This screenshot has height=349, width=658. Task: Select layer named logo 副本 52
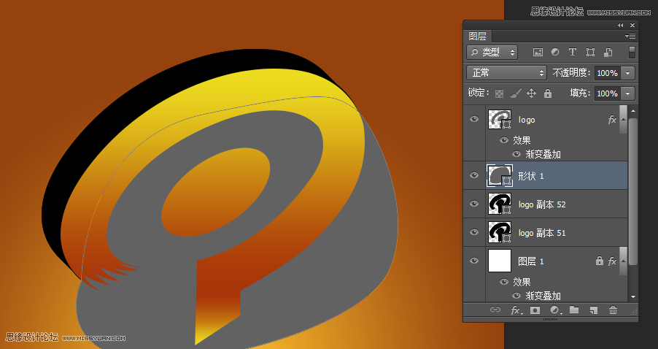542,204
